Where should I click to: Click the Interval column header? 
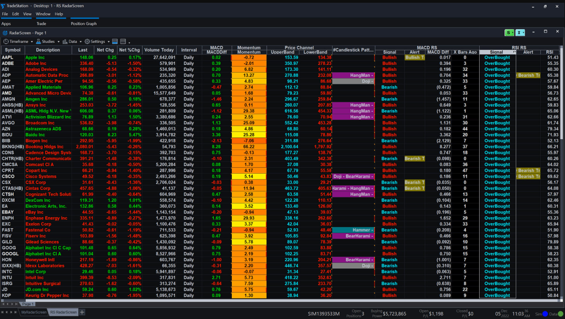[189, 50]
